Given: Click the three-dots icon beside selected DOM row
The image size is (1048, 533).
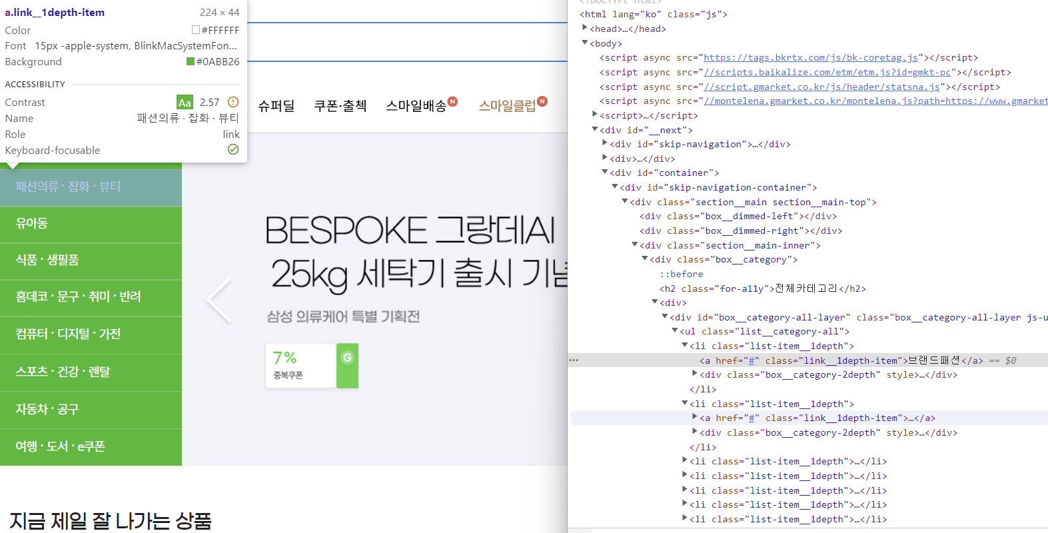Looking at the screenshot, I should click(574, 360).
